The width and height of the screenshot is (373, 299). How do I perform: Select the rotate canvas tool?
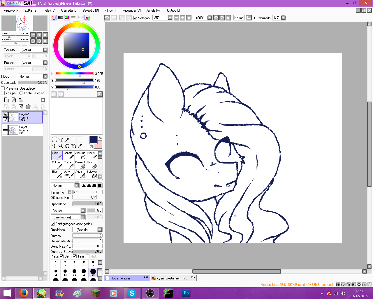67,146
